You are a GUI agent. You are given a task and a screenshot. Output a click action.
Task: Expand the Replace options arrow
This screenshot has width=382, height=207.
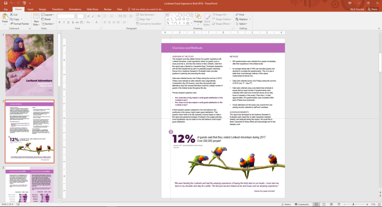click(x=250, y=19)
